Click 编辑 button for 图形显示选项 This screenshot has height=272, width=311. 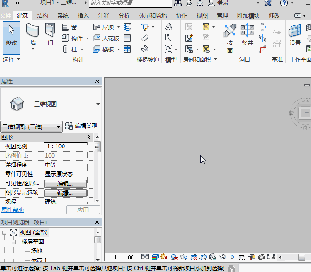pyautogui.click(x=65, y=193)
